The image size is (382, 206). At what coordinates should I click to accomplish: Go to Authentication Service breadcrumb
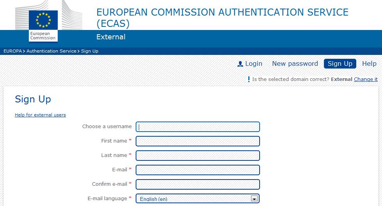[51, 51]
